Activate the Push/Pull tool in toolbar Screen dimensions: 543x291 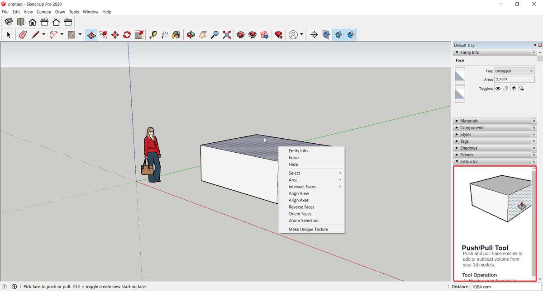(91, 35)
